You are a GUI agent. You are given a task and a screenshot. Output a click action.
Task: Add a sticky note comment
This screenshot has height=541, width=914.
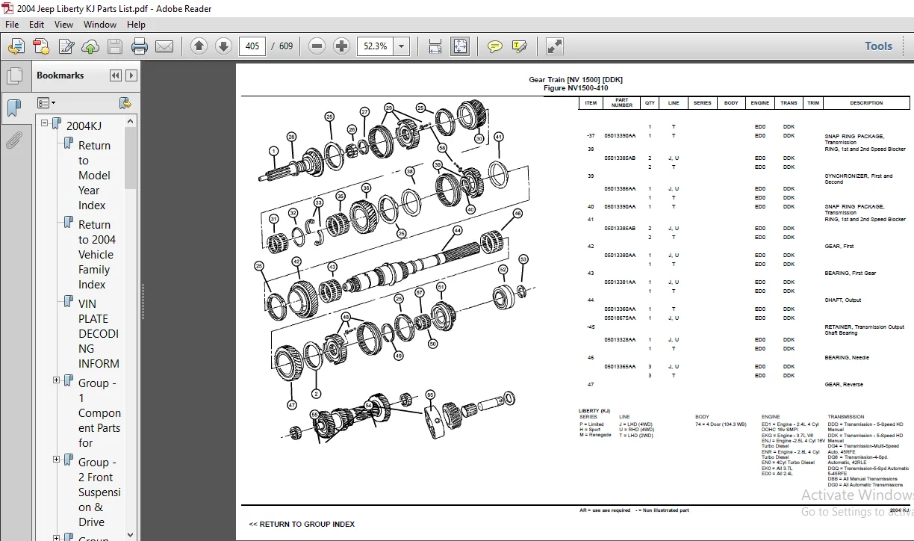point(494,46)
